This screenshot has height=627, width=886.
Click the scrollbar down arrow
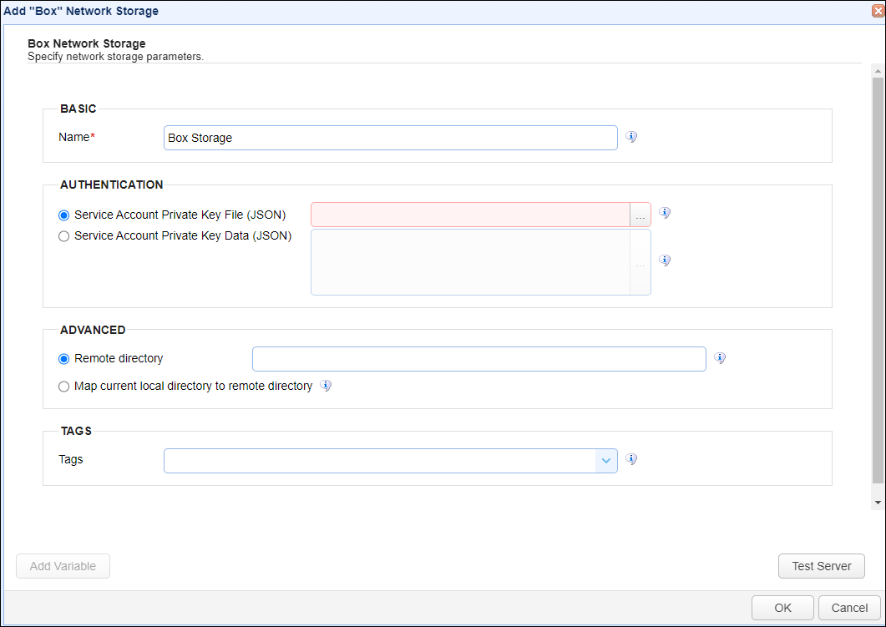point(878,502)
